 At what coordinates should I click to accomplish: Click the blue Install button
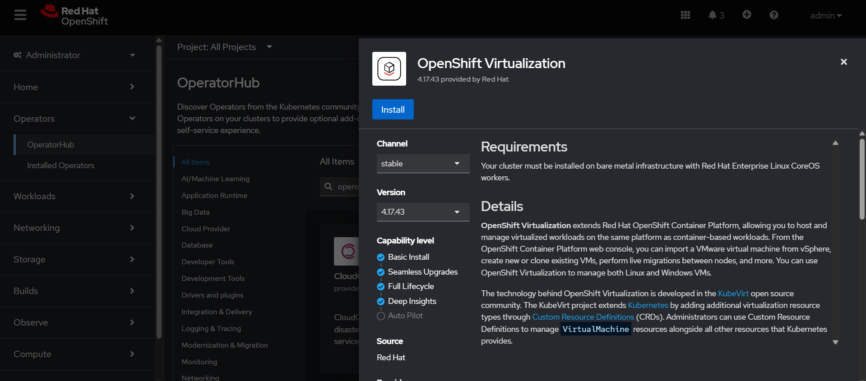393,110
